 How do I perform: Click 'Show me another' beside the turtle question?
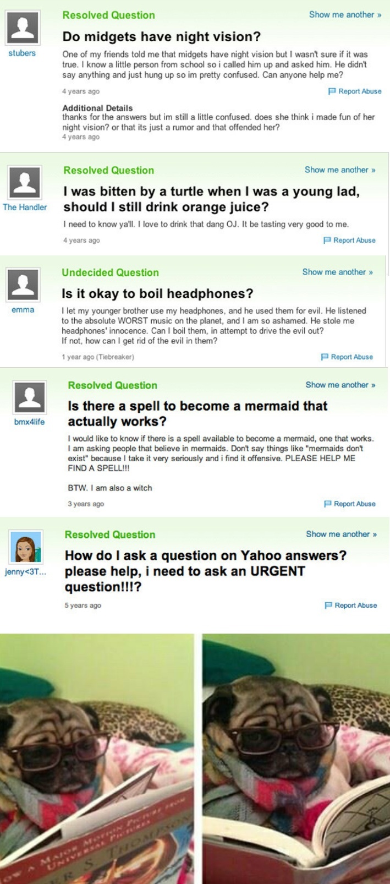pos(340,170)
